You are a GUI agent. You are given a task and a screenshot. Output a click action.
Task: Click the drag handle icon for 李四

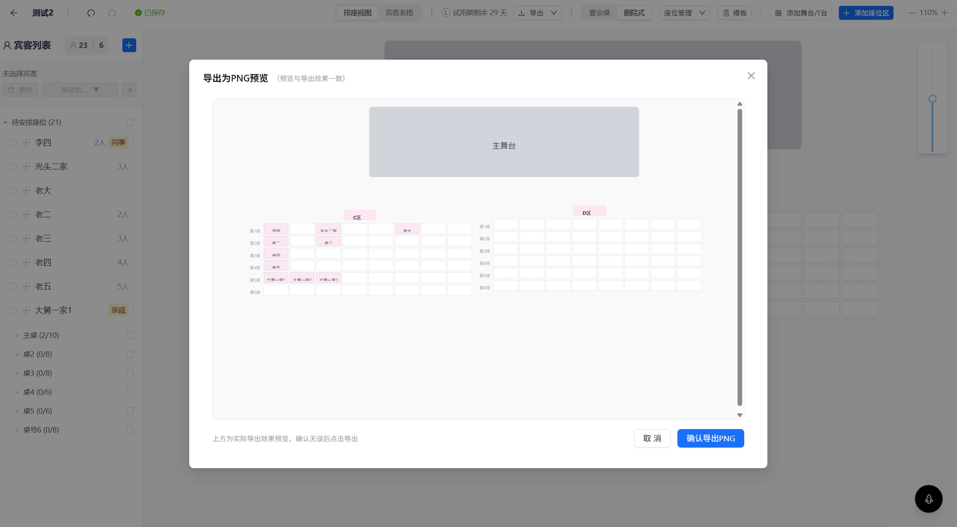pos(26,142)
